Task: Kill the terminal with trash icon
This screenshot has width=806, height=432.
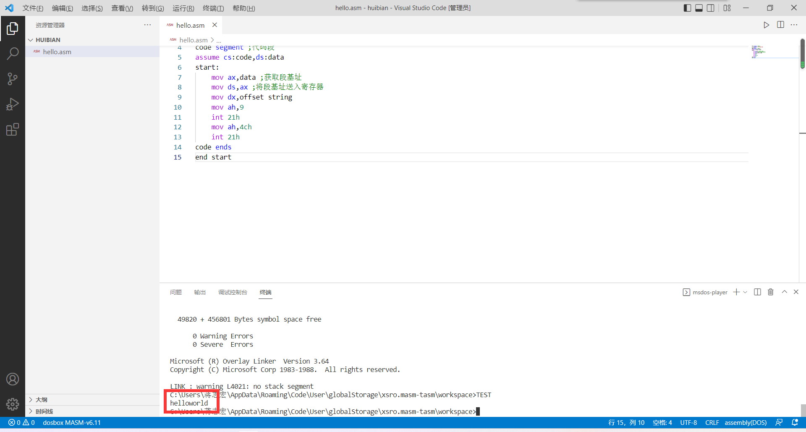Action: 771,292
